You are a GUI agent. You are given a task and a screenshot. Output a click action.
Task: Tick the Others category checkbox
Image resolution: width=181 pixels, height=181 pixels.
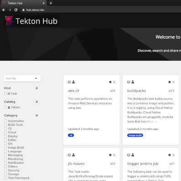(x=5, y=166)
